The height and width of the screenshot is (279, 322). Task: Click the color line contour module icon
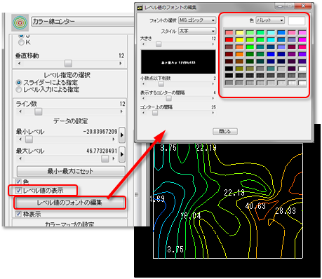point(20,22)
